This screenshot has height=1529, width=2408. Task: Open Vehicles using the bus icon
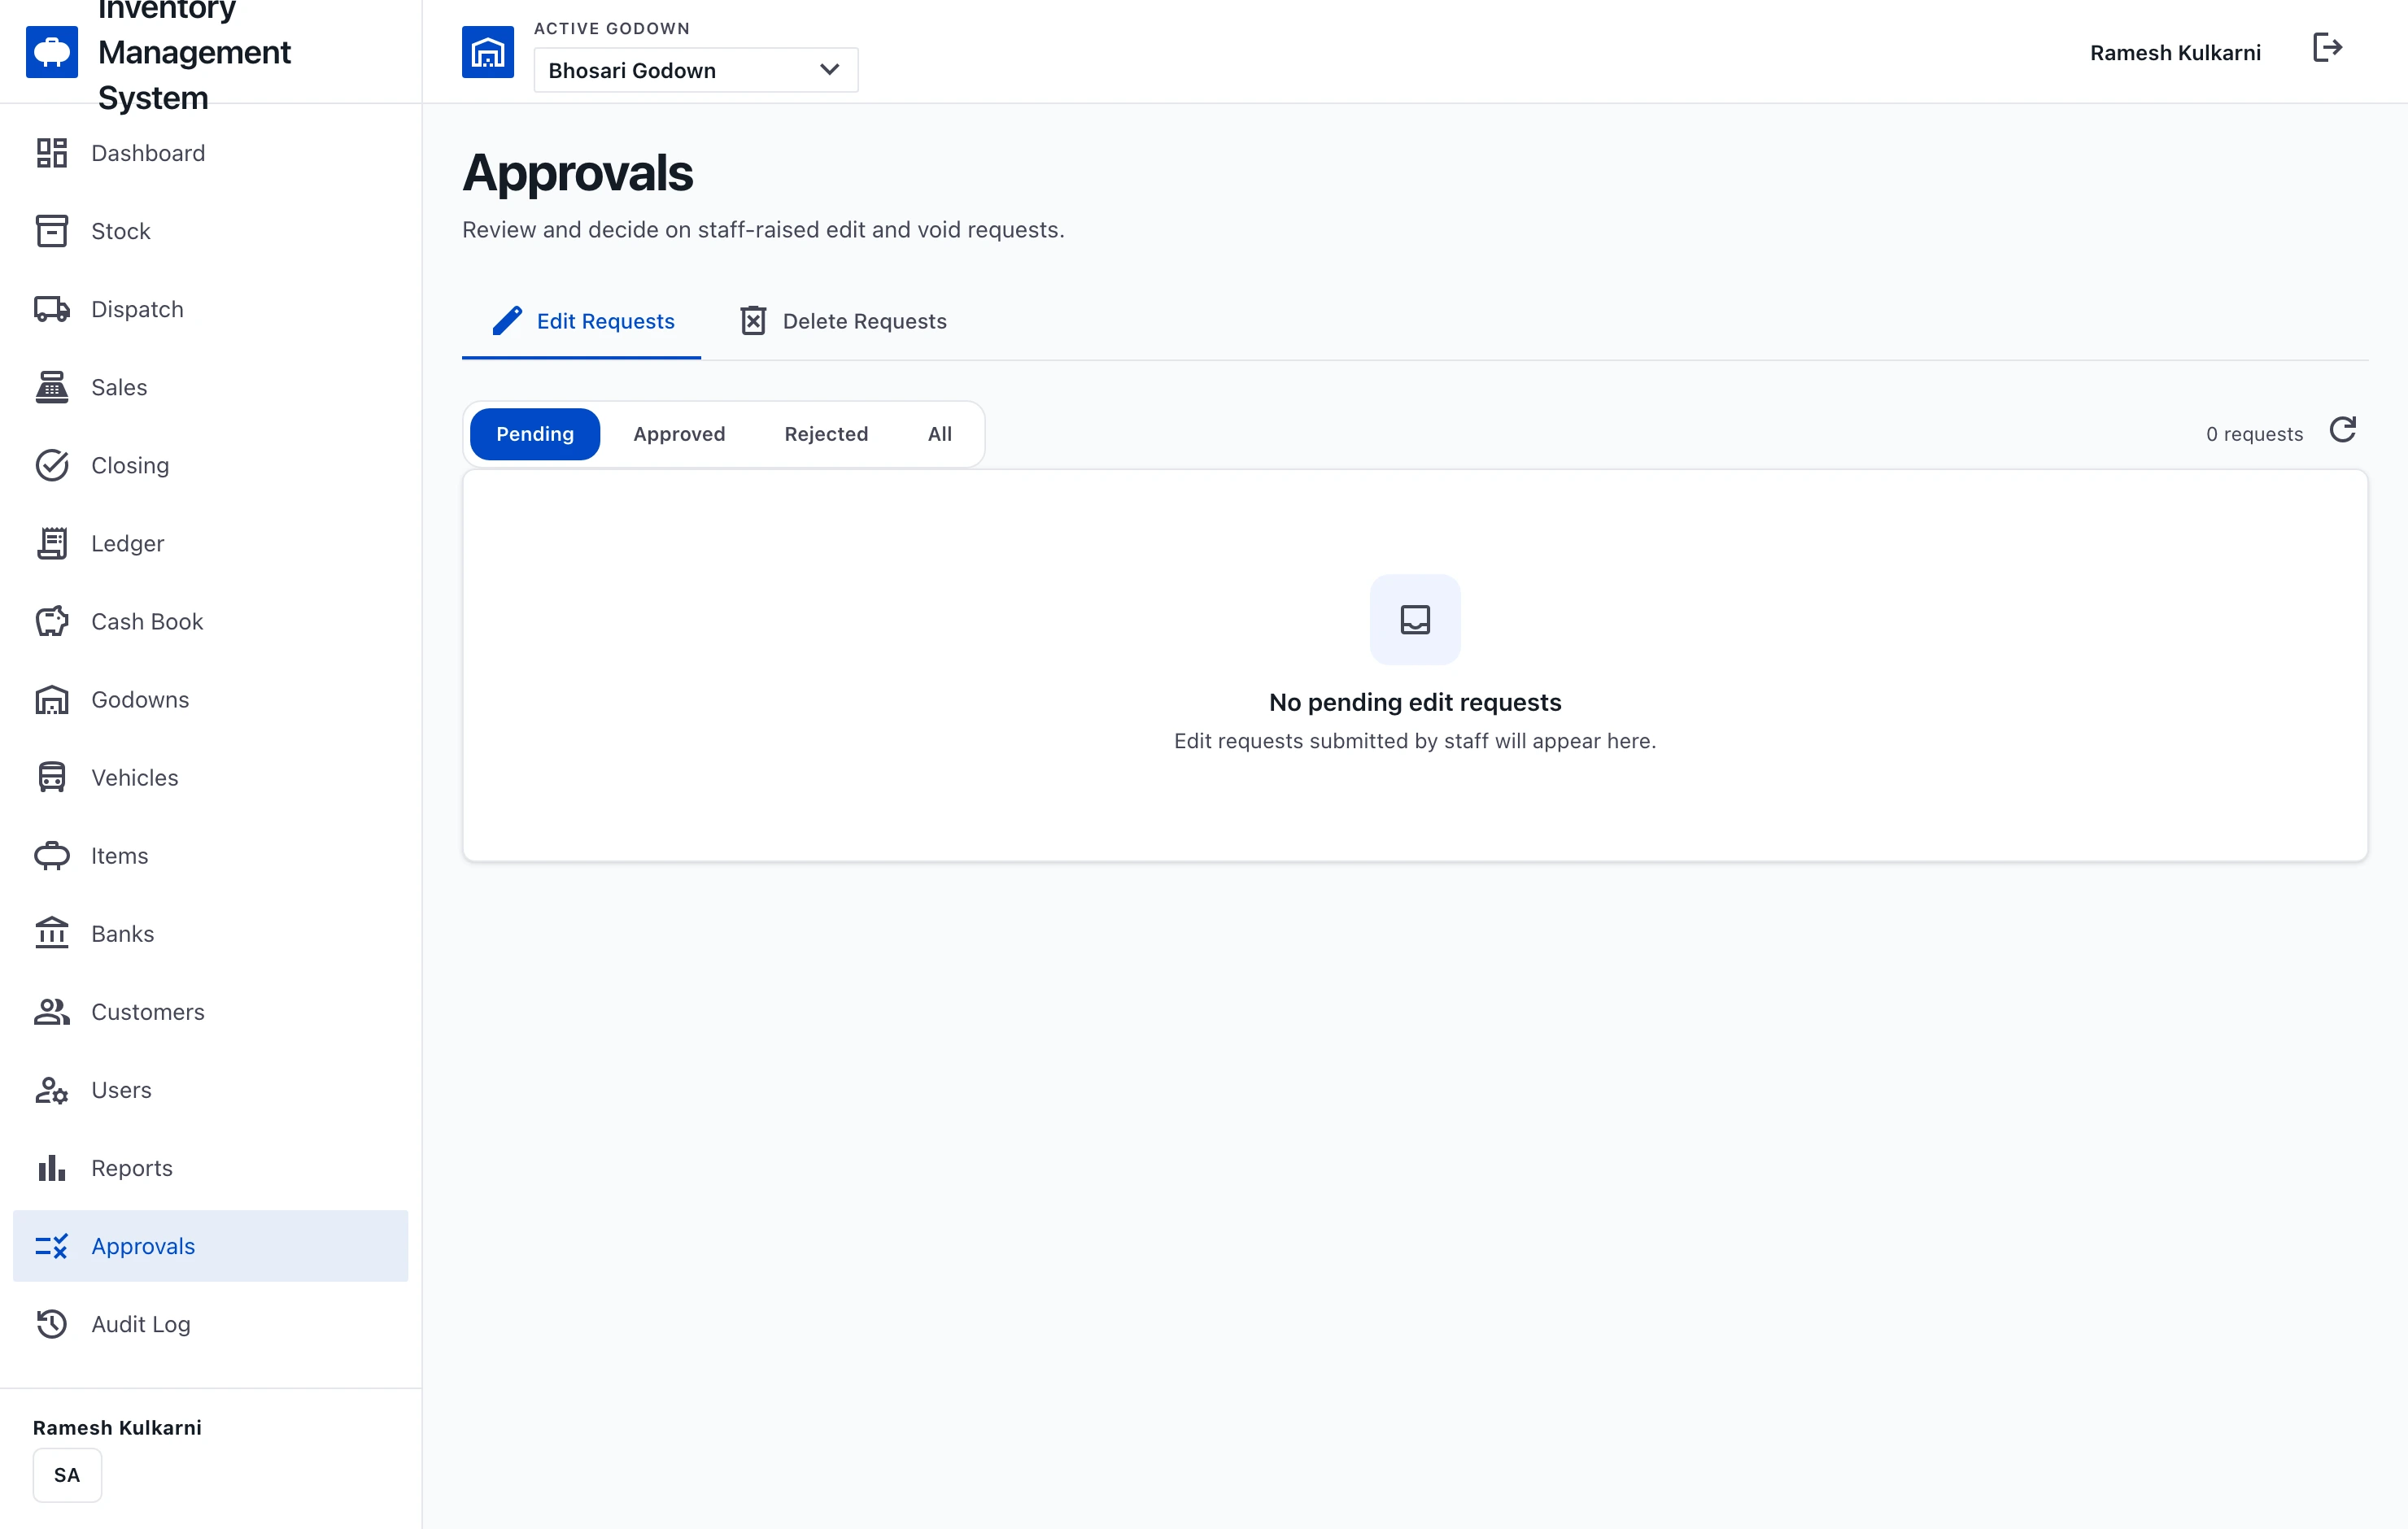pos(52,777)
